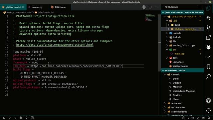Open the PlatformIO terminal icon in status bar
Screen dimensions: 213x120
coord(32,118)
